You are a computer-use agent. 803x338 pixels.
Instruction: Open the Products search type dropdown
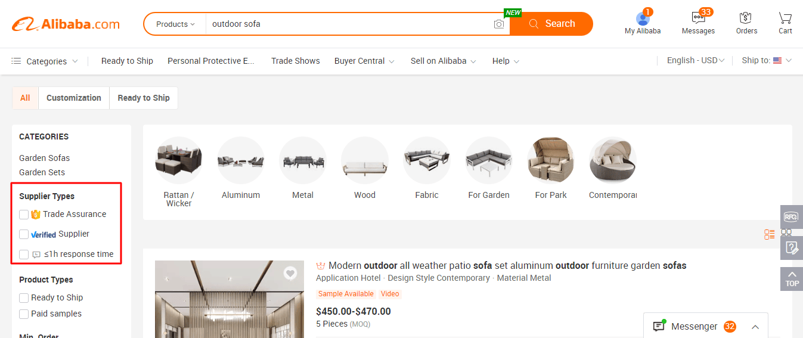point(175,24)
